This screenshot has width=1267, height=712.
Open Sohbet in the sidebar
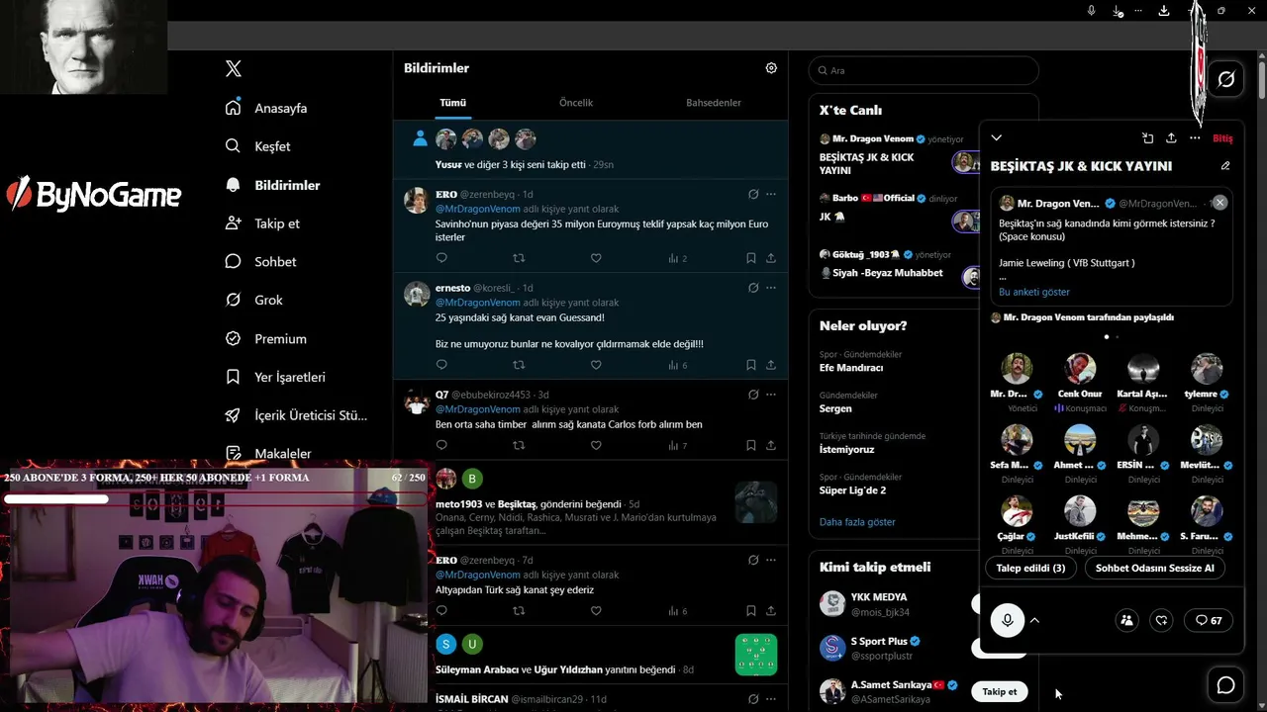[261, 262]
